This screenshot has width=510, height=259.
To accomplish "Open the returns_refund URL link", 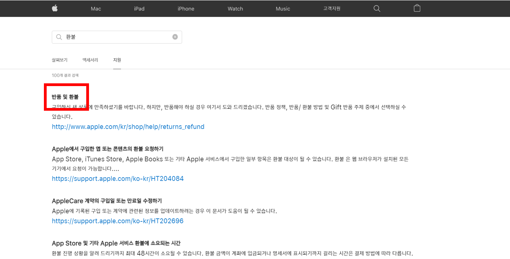I will coord(128,127).
